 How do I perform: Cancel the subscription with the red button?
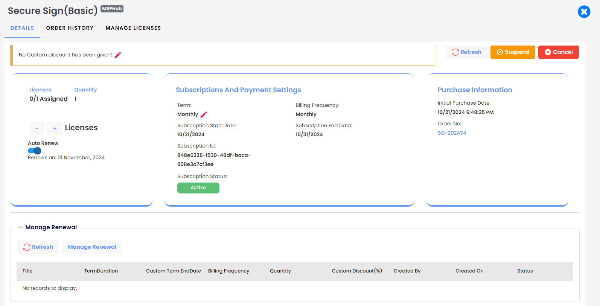point(559,52)
